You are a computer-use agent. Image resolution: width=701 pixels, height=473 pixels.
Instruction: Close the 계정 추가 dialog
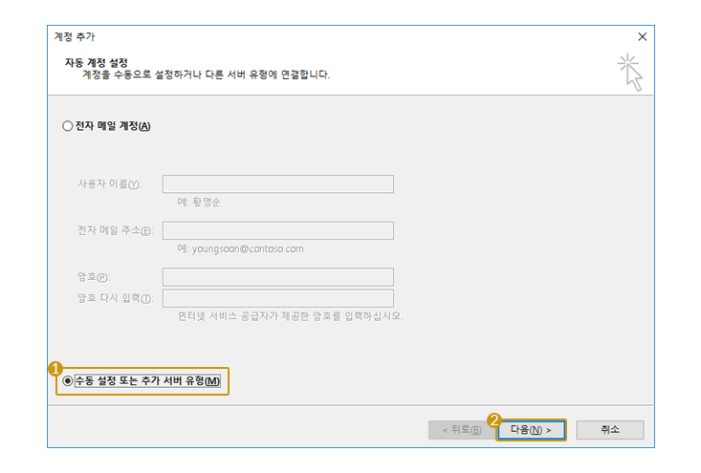(642, 36)
